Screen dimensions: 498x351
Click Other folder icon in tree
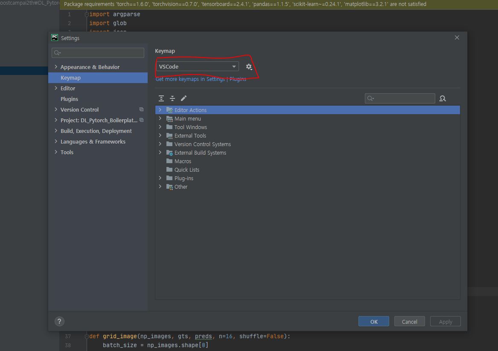pos(169,187)
